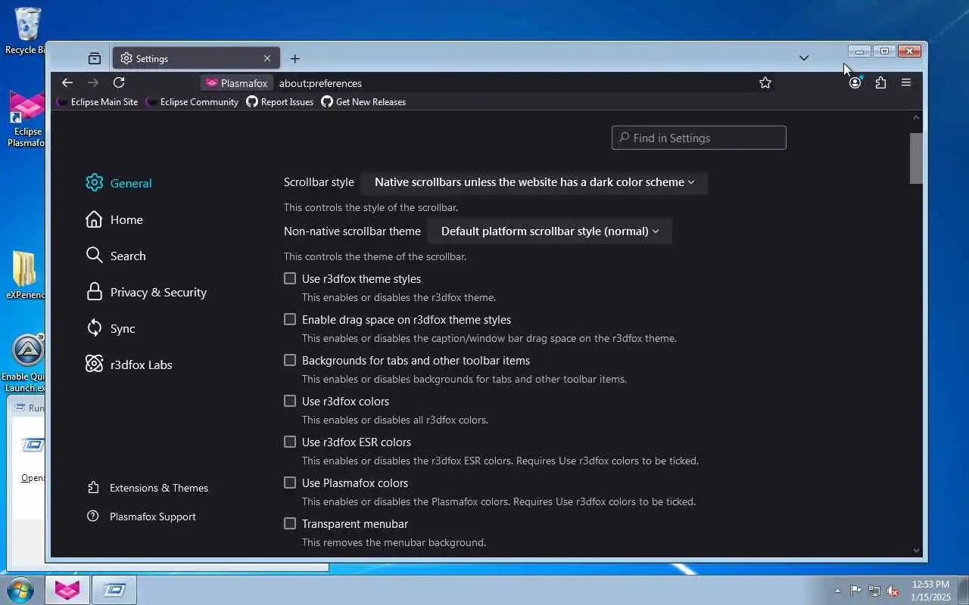
Task: Click the back navigation arrow
Action: 67,82
